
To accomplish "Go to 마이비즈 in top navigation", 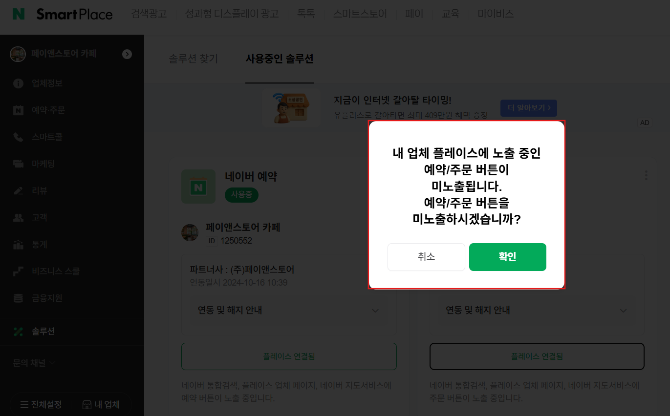I will pos(496,14).
